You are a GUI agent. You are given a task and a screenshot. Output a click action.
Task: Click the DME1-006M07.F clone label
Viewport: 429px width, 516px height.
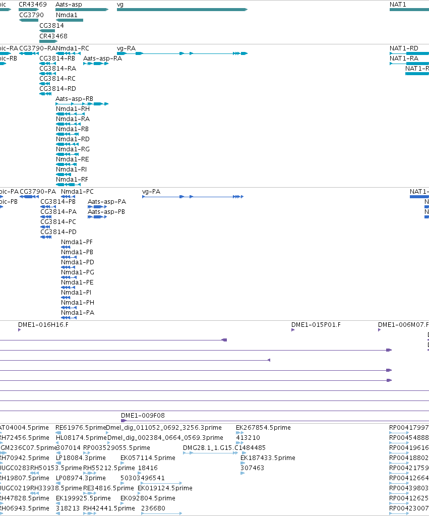tap(403, 325)
